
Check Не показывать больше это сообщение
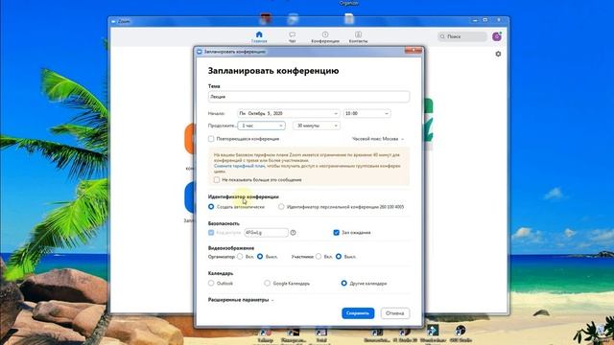click(x=217, y=180)
